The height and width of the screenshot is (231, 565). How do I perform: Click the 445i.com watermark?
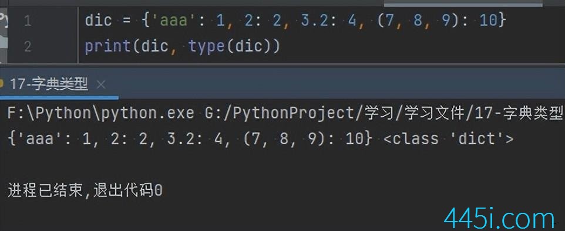499,219
